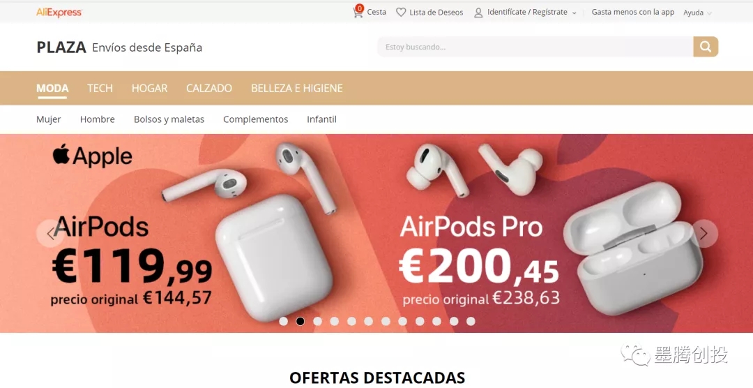The width and height of the screenshot is (753, 388).
Task: Show previous banner with left arrow
Action: [50, 234]
